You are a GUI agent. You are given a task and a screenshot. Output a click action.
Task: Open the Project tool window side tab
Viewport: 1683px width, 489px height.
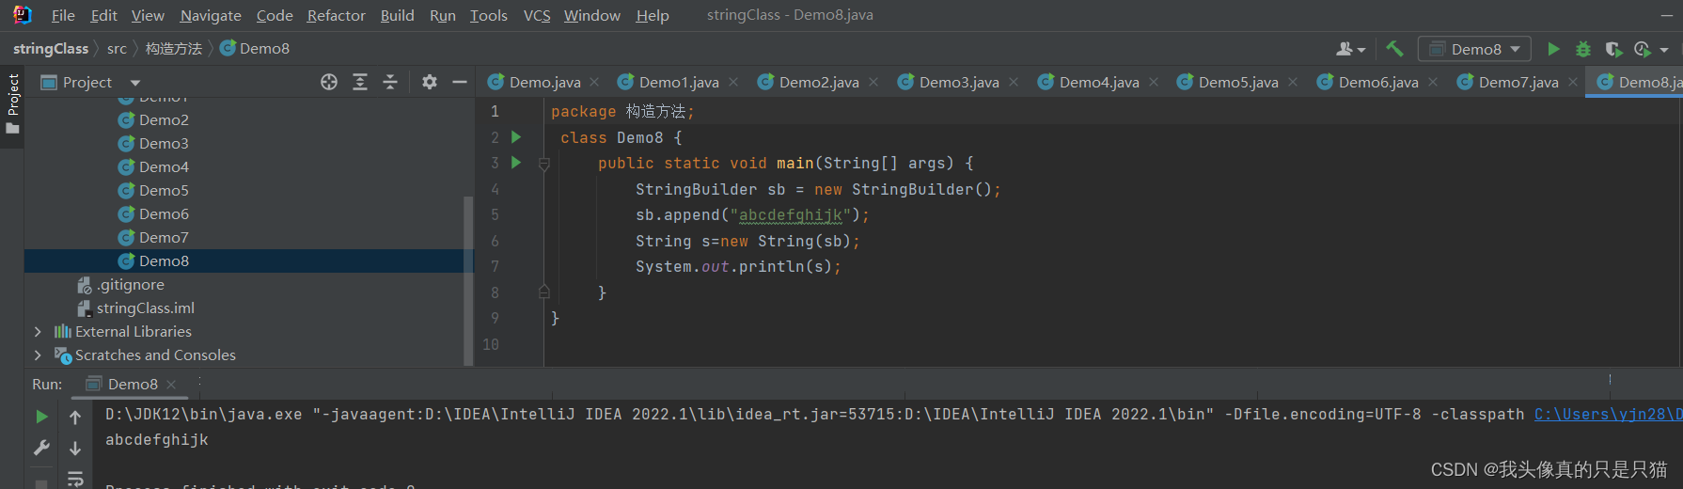(12, 103)
